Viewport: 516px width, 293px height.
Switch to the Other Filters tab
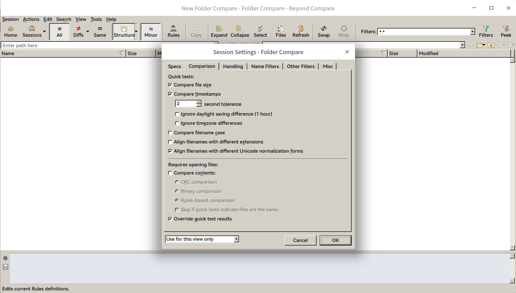click(301, 67)
